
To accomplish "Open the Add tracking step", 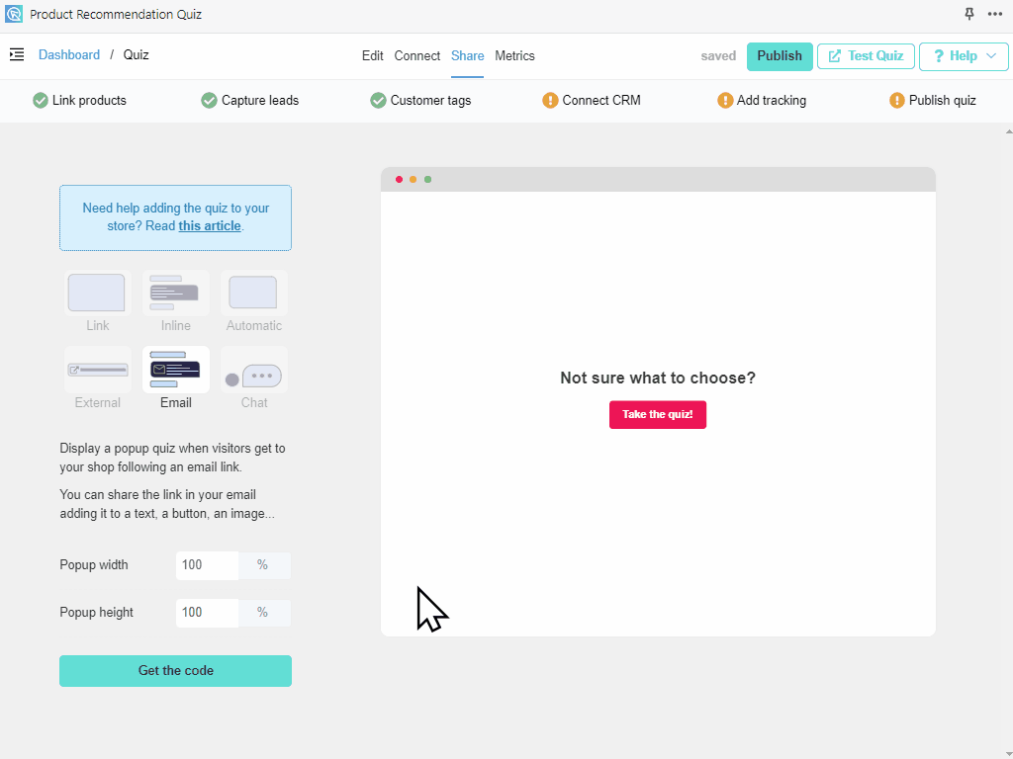I will [x=762, y=100].
